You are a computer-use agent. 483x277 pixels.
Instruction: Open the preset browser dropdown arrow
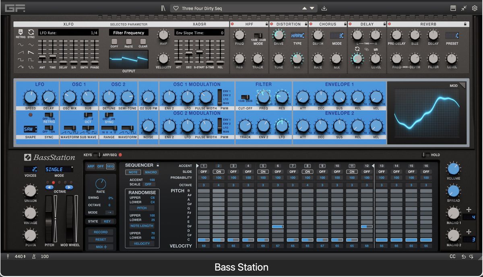click(x=312, y=8)
